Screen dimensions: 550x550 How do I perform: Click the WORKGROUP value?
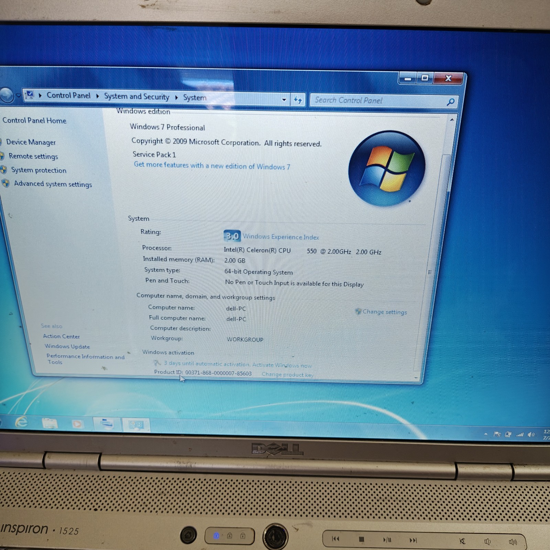[x=245, y=340]
